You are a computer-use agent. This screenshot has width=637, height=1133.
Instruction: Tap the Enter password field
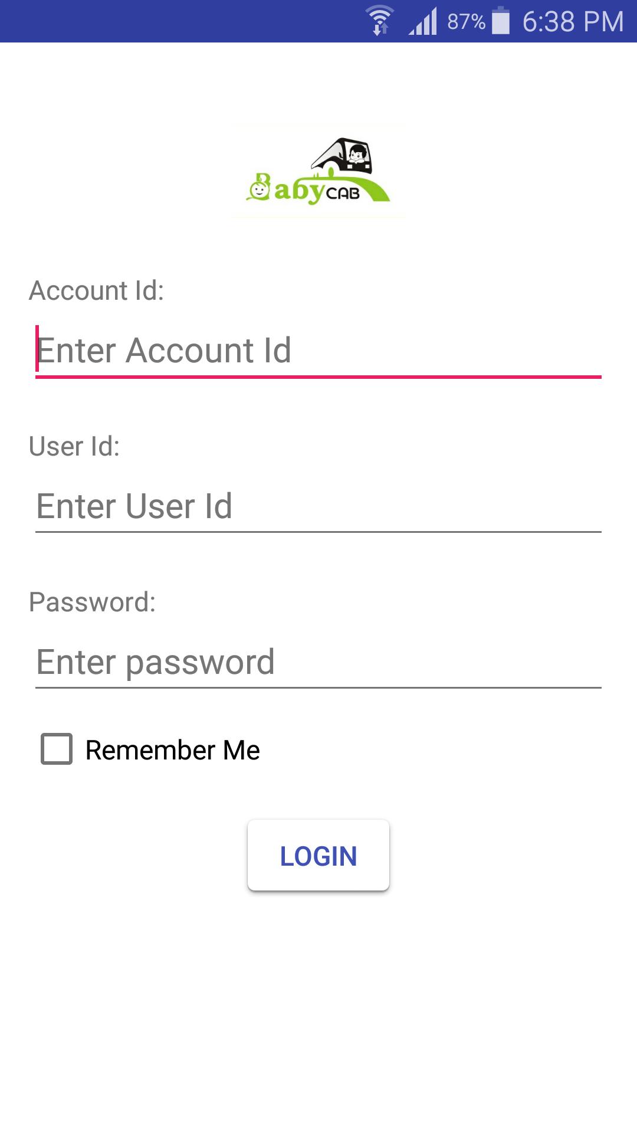(x=318, y=662)
